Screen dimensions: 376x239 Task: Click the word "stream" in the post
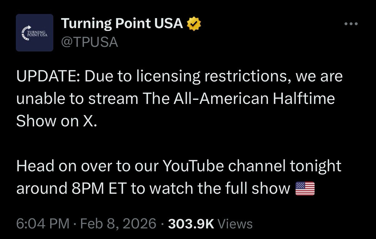pos(113,99)
